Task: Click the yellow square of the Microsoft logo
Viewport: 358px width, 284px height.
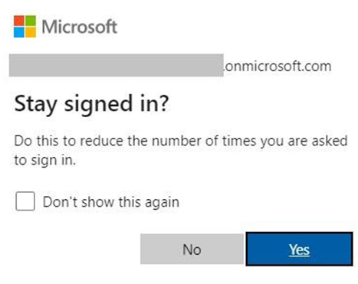Action: 31,32
